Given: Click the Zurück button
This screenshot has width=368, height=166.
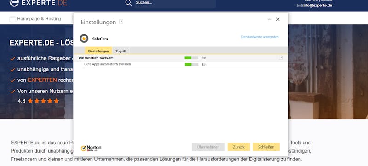Looking at the screenshot, I should (x=239, y=147).
